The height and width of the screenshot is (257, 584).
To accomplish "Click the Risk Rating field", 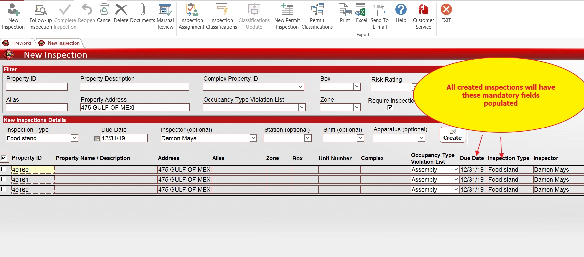I will 392,87.
